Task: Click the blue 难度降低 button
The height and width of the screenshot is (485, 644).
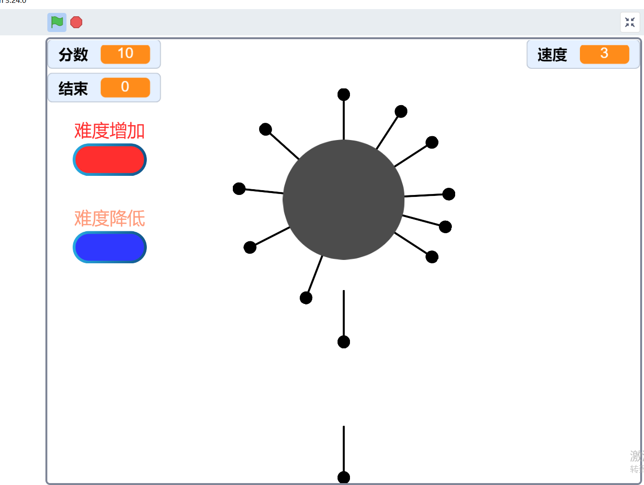Action: coord(109,247)
